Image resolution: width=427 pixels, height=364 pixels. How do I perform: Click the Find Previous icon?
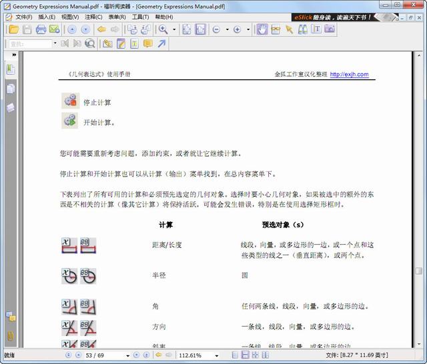[65, 43]
